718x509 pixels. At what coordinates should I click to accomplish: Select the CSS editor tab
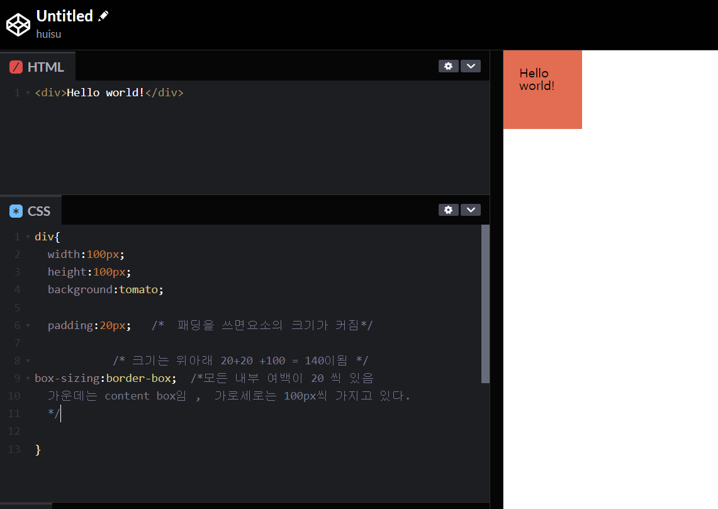[31, 211]
